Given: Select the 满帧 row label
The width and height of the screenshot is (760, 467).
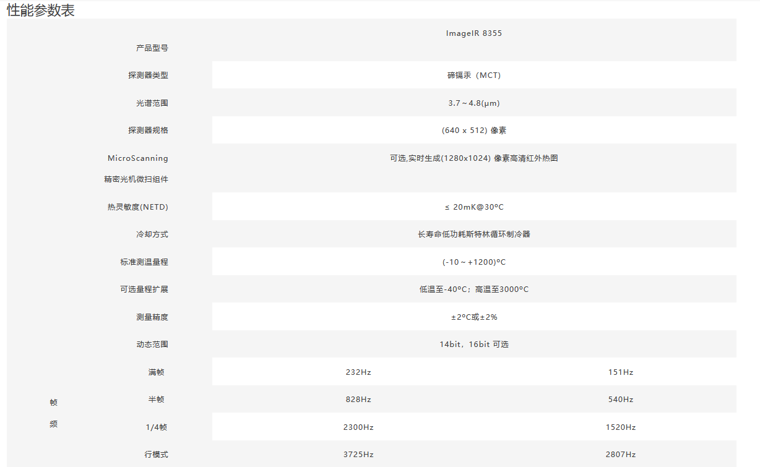Looking at the screenshot, I should pos(157,372).
